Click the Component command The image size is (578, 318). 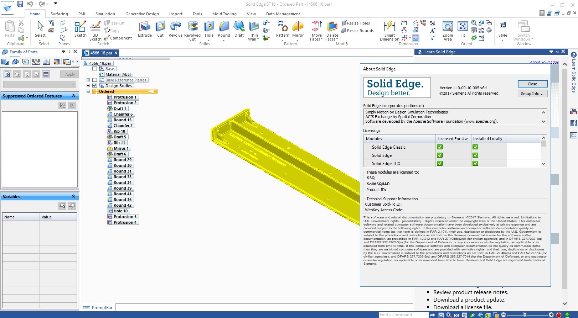118,38
